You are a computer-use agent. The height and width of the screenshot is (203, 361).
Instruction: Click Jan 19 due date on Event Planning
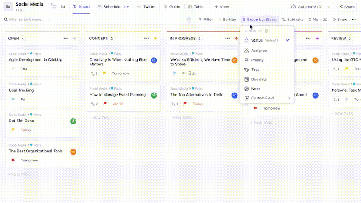(118, 104)
